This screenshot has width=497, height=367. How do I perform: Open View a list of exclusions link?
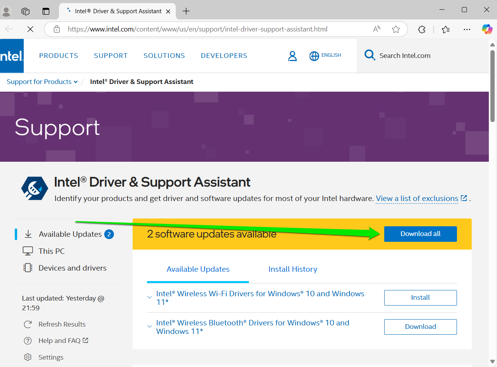[x=417, y=198]
